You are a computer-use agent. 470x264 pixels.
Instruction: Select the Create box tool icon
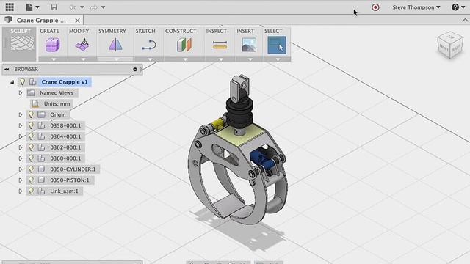[52, 45]
